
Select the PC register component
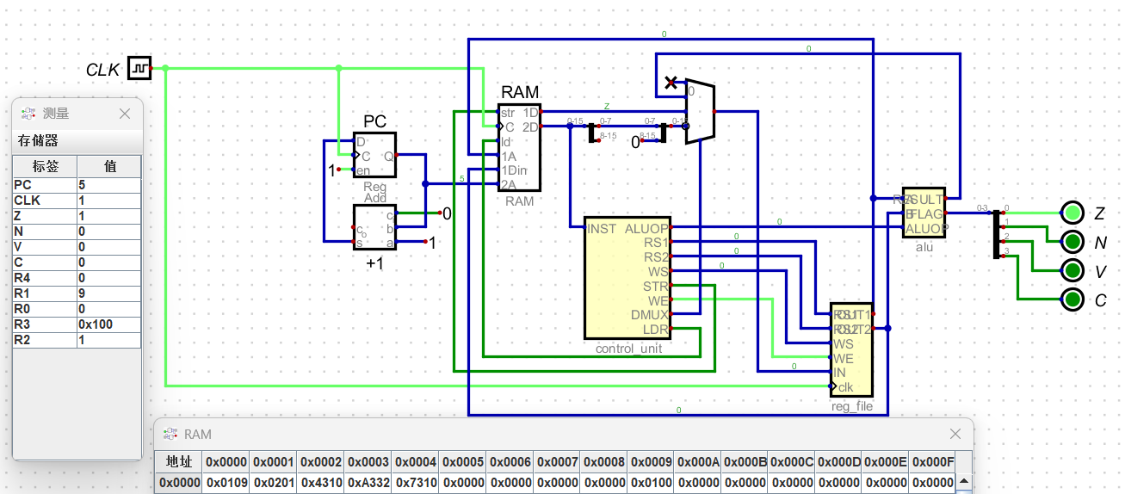[x=374, y=156]
